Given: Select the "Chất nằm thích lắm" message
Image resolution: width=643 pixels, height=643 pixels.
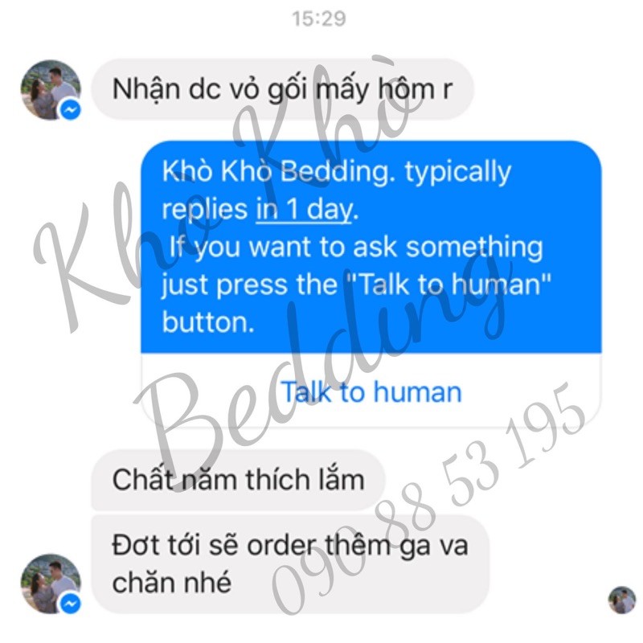Looking at the screenshot, I should [238, 480].
